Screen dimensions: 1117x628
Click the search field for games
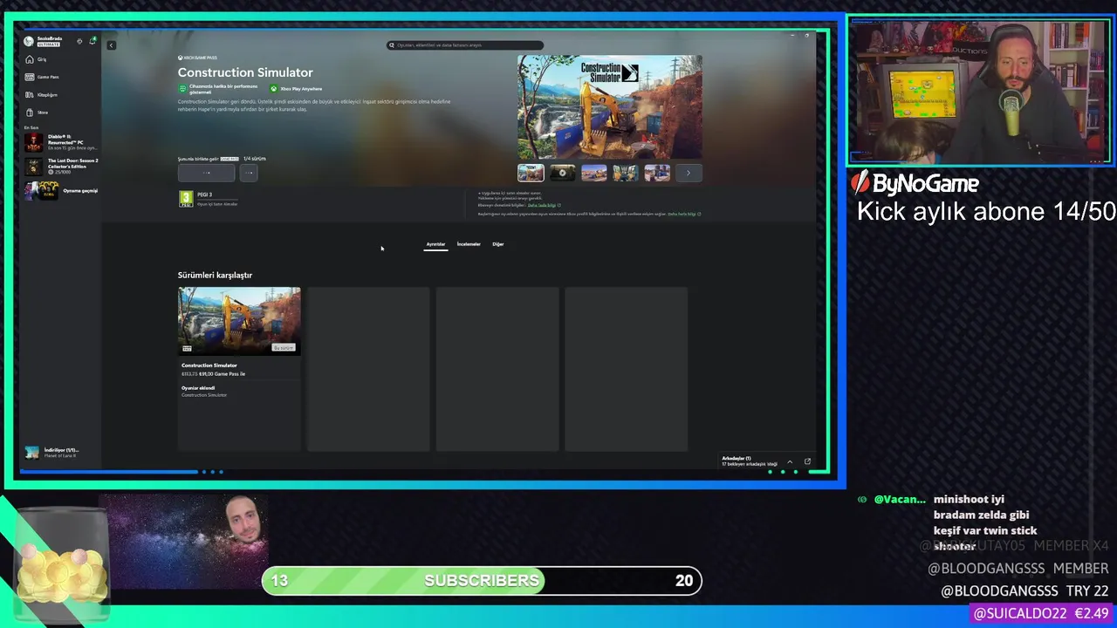(x=464, y=45)
